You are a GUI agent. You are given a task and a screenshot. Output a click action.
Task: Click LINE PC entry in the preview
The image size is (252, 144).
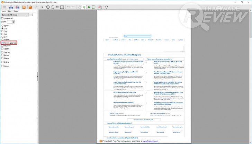pyautogui.click(x=169, y=62)
